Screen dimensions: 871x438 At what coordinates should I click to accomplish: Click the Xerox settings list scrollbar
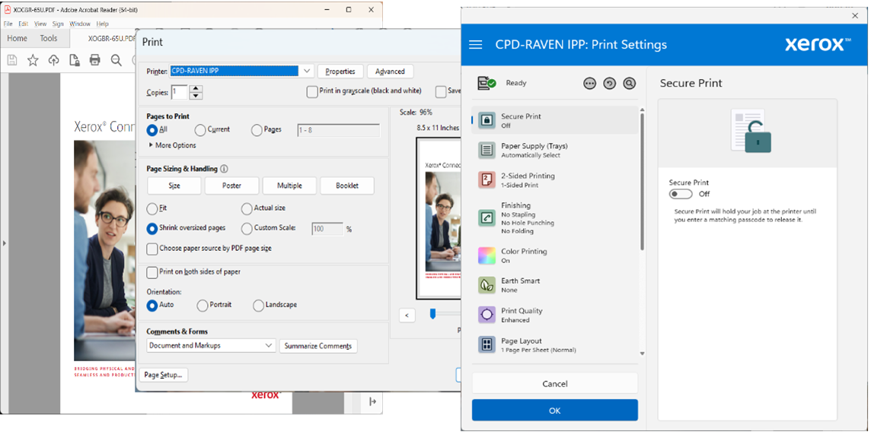click(x=643, y=181)
